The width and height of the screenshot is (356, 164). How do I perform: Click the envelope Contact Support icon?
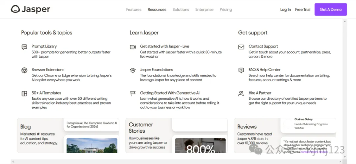pyautogui.click(x=241, y=47)
